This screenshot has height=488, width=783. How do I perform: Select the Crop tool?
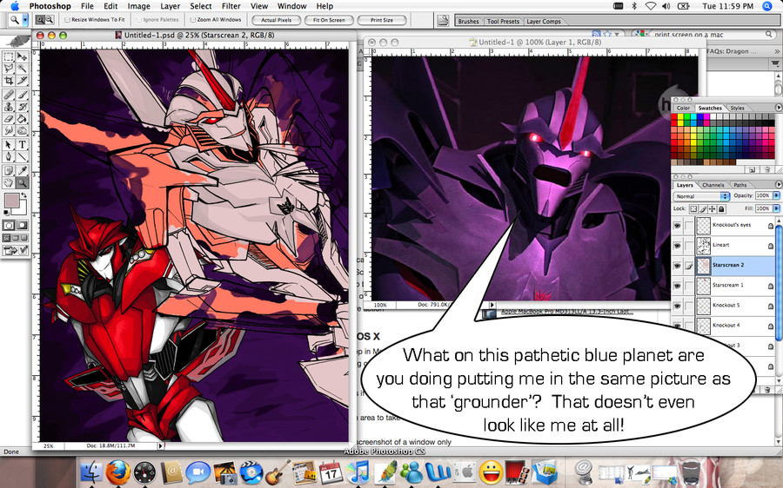tap(9, 80)
